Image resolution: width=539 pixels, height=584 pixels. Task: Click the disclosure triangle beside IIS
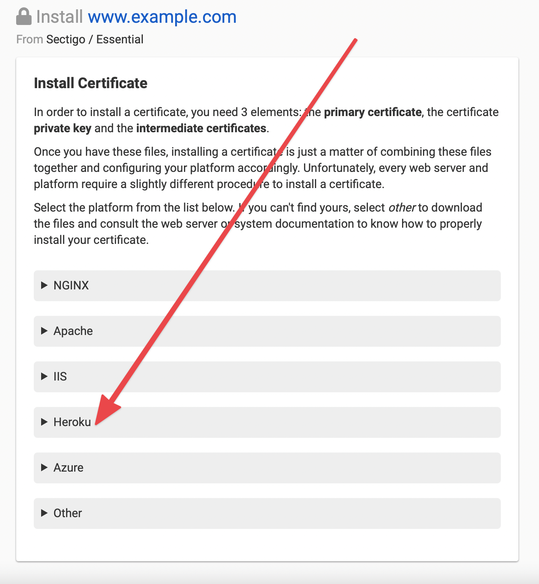pos(44,376)
